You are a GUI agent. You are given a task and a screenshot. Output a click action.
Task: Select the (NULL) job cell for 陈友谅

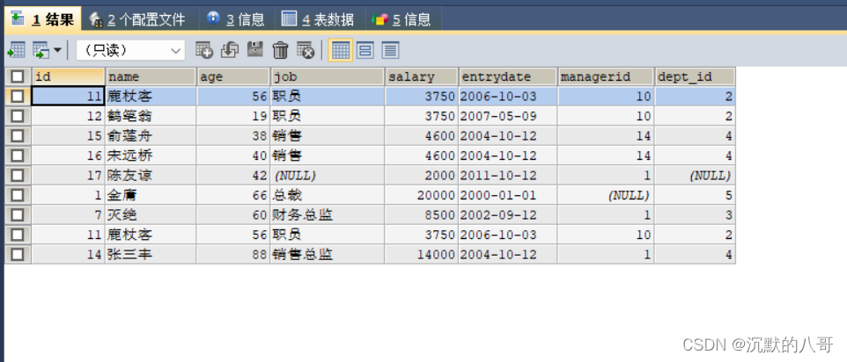coord(328,175)
